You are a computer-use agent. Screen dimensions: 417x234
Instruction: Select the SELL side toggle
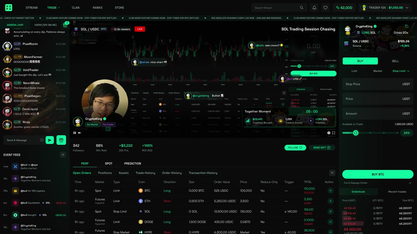395,61
